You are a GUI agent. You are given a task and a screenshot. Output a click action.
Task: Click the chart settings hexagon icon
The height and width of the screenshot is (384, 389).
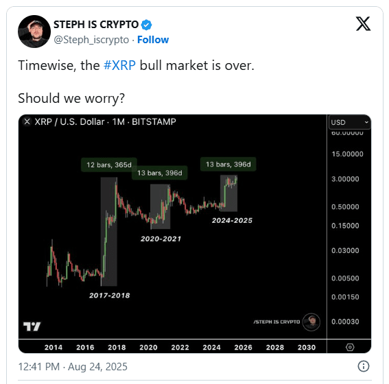pyautogui.click(x=350, y=347)
